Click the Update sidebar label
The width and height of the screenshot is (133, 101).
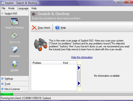pyautogui.click(x=15, y=70)
